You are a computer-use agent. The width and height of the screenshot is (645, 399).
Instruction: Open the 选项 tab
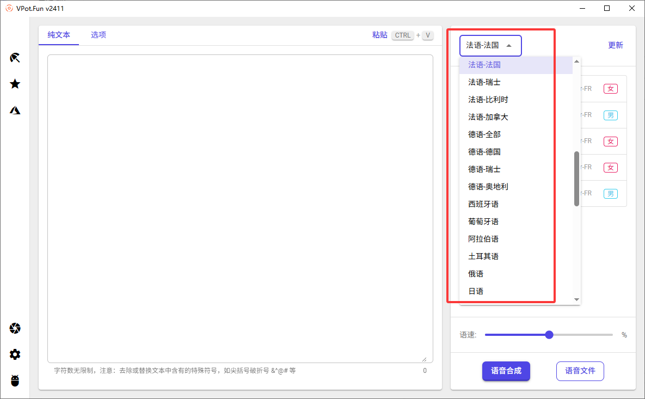pyautogui.click(x=99, y=35)
